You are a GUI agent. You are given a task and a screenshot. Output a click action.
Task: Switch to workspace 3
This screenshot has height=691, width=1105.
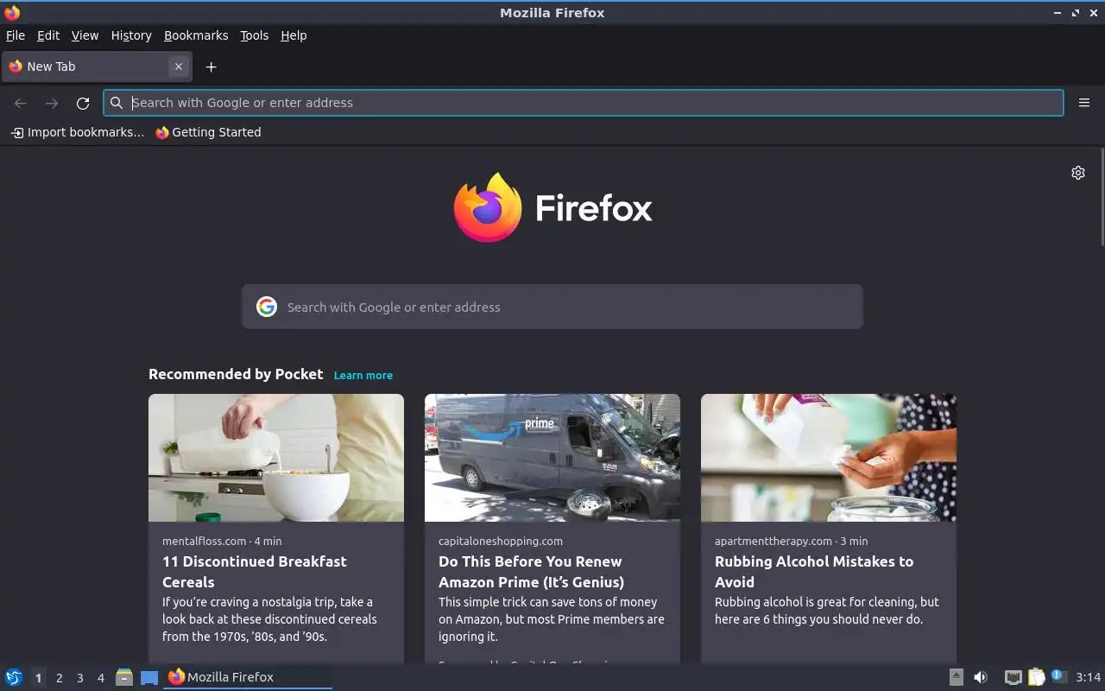point(79,678)
